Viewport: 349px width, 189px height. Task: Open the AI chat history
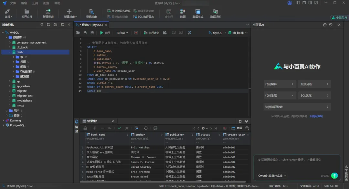[x=331, y=25]
